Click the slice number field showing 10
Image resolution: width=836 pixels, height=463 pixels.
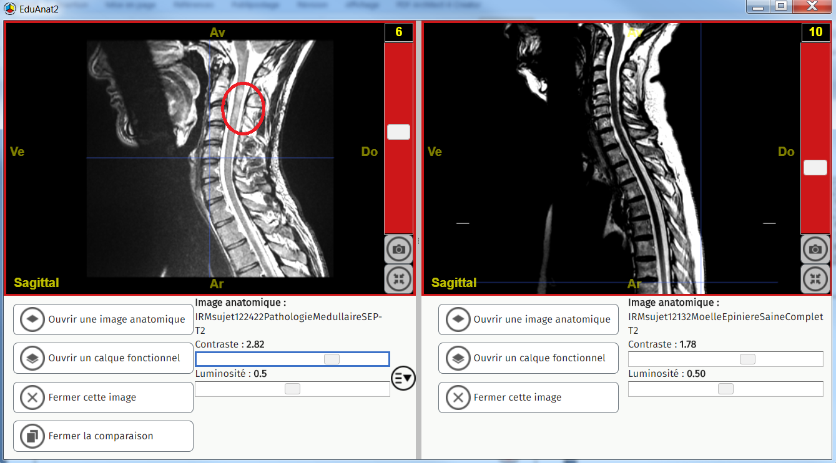tap(815, 32)
